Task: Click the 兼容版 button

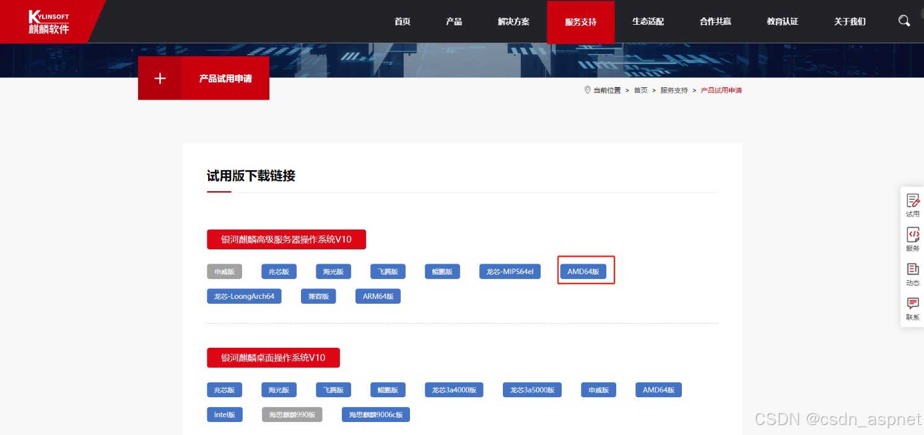Action: [x=318, y=296]
